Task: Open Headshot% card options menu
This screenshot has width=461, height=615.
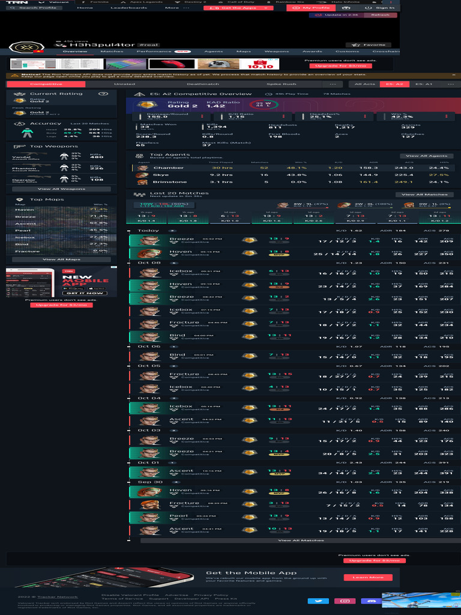Action: [365, 117]
